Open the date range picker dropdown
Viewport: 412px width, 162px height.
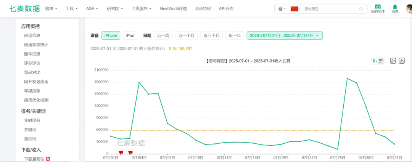point(285,35)
